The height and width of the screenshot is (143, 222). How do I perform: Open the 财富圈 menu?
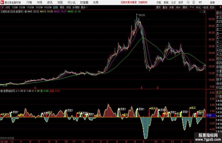point(84,2)
